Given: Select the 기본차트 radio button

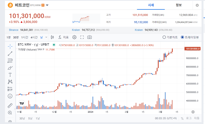Looking at the screenshot, I should (x=164, y=37).
